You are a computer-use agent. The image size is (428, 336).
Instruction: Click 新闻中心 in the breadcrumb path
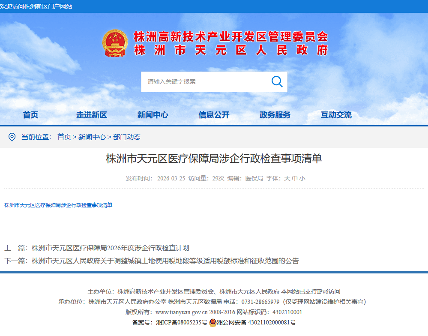[92, 137]
